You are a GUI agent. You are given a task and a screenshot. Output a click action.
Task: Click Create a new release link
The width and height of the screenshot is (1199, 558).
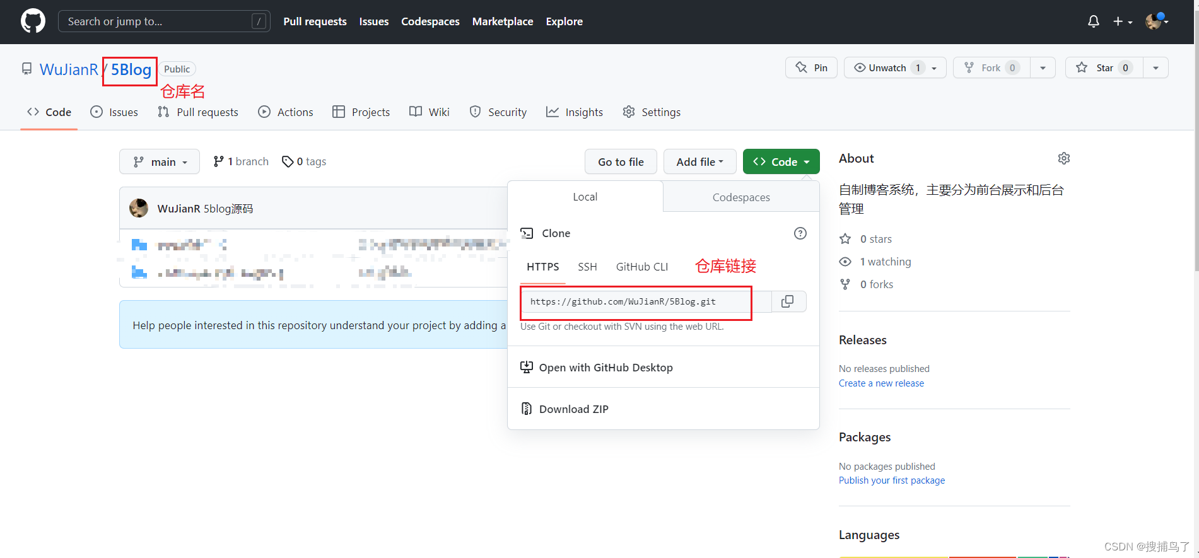[x=881, y=383]
